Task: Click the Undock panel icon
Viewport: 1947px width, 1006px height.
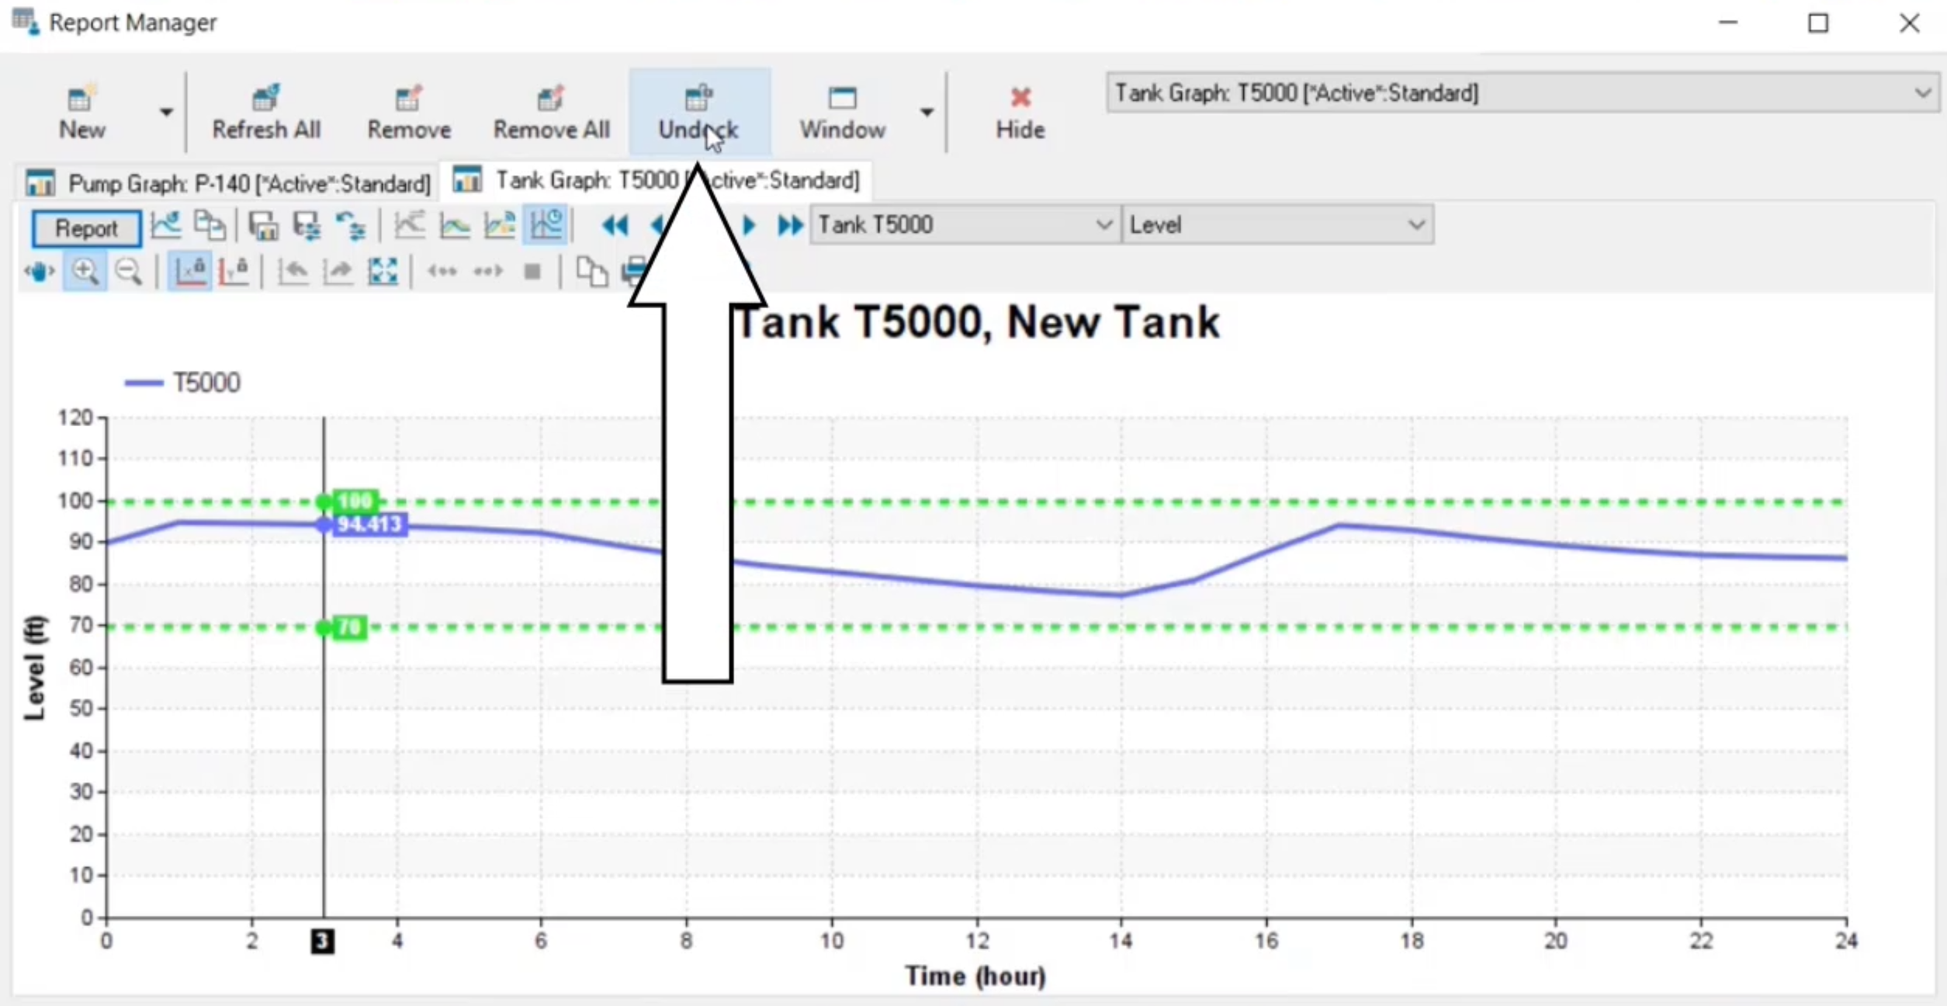Action: click(696, 110)
